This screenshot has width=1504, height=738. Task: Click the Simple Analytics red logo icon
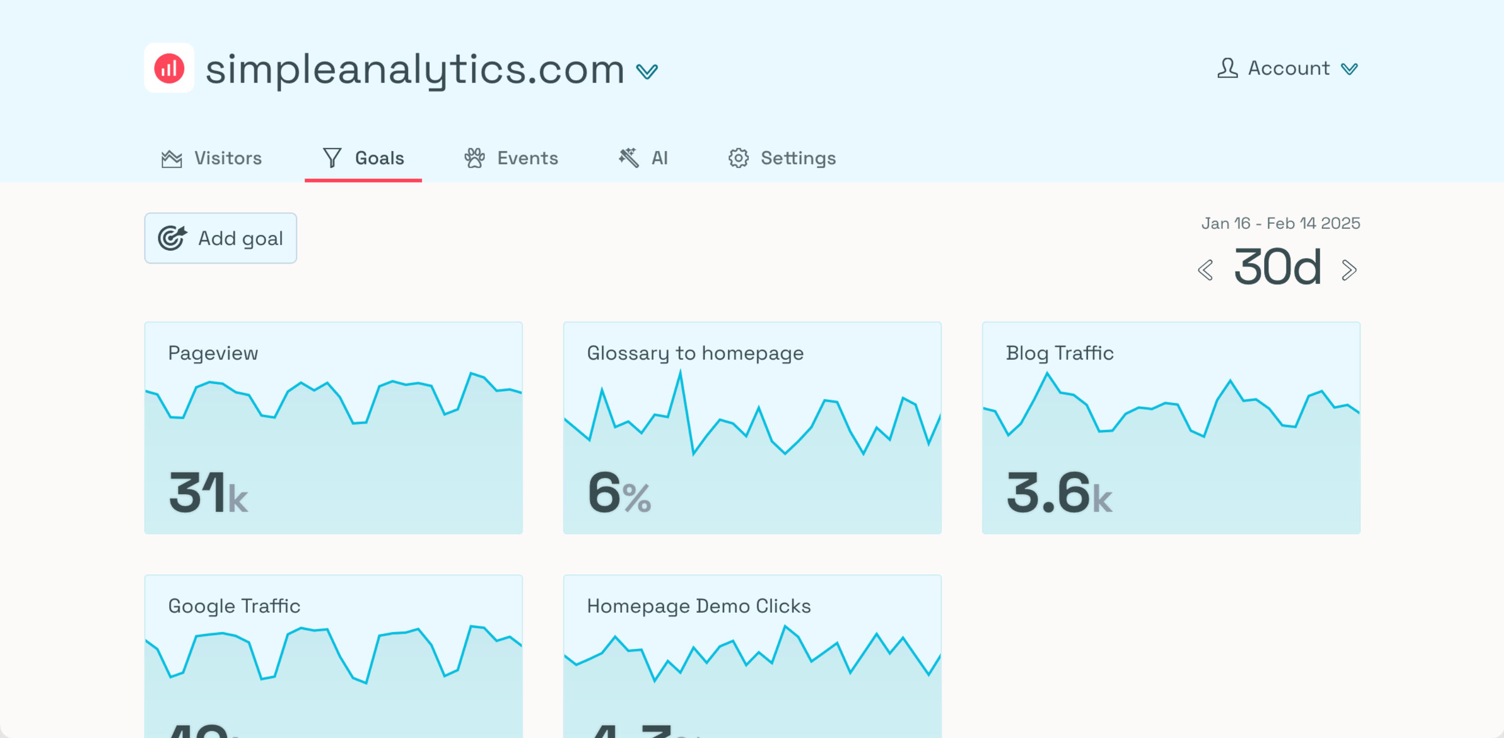click(169, 68)
